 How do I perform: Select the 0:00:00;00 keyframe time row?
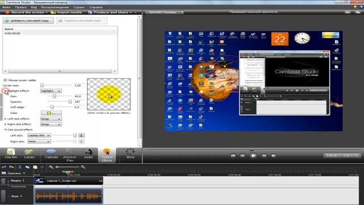[x=60, y=33]
